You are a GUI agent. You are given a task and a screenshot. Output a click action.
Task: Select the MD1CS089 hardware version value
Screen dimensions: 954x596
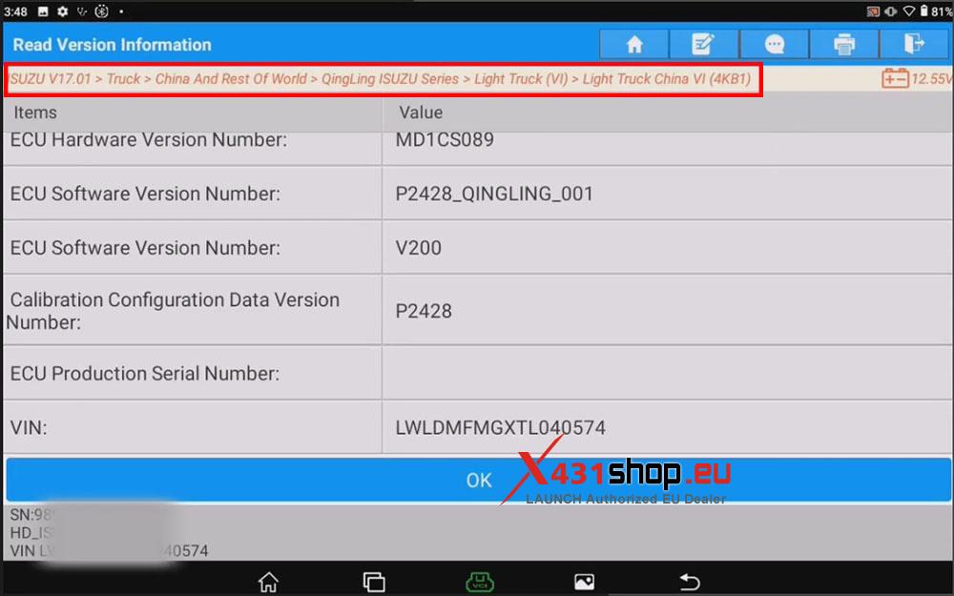[445, 139]
